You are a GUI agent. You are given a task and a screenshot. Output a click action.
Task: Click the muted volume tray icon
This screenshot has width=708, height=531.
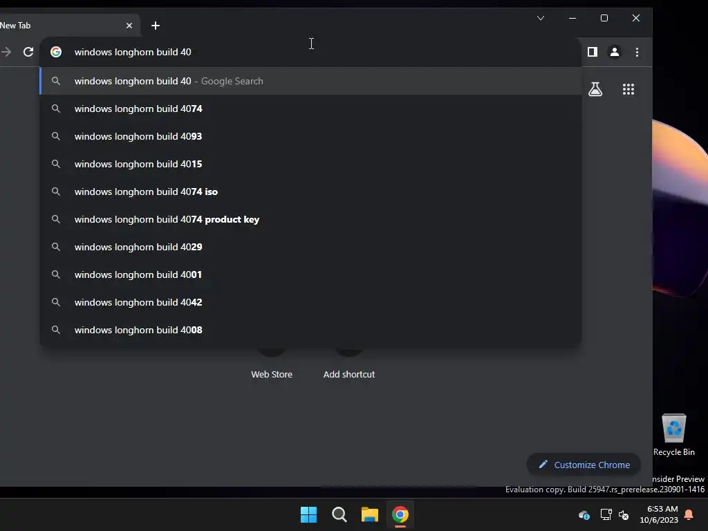(624, 514)
